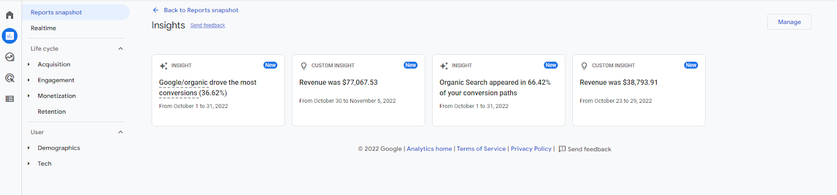Click 'From October 30 to November 5, 2022' text
The width and height of the screenshot is (837, 195).
click(x=347, y=101)
